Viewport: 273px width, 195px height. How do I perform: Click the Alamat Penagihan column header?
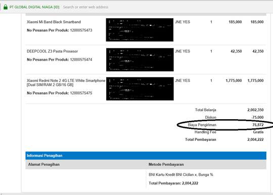(44, 164)
